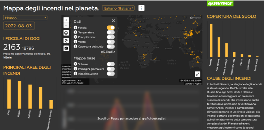Viewport: 264px width, 130px height.
Task: Click the 2022-08-03 date field
Action: point(19,26)
